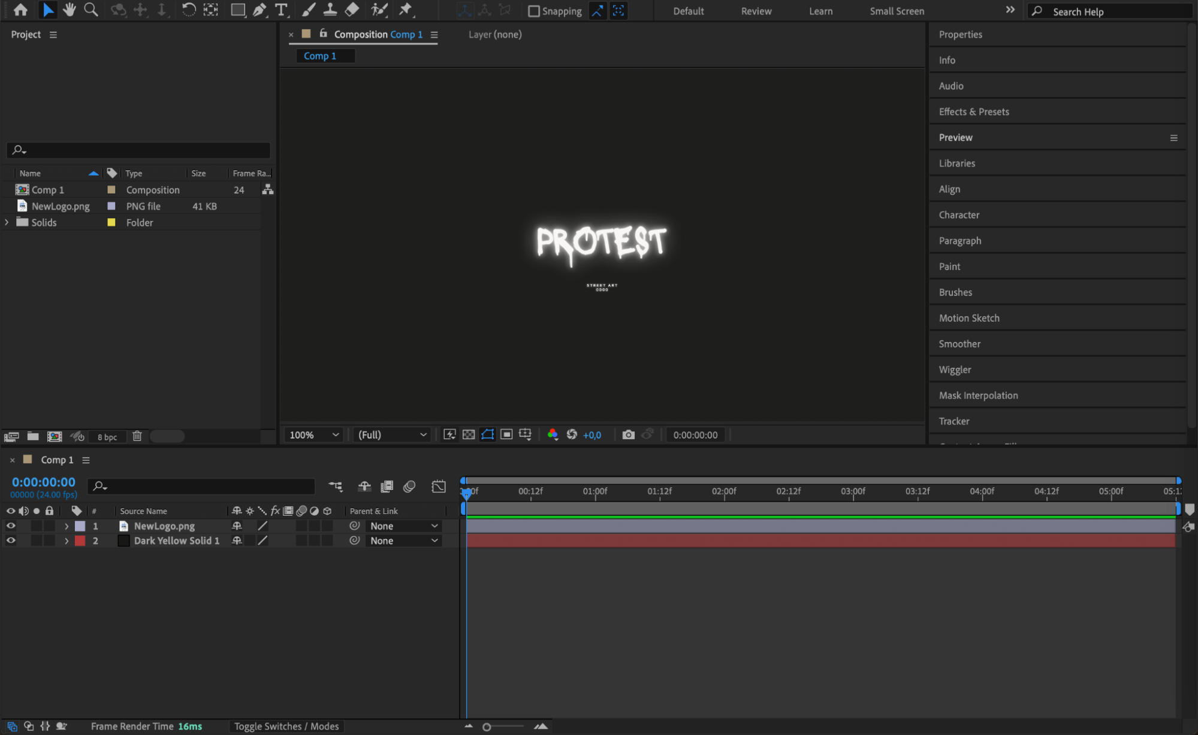
Task: Click Fast Previews icon in viewer
Action: click(x=449, y=435)
